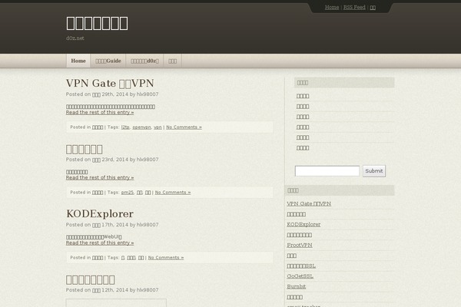Open FrootVPN in the sidebar recent posts
This screenshot has width=461, height=307.
point(300,245)
